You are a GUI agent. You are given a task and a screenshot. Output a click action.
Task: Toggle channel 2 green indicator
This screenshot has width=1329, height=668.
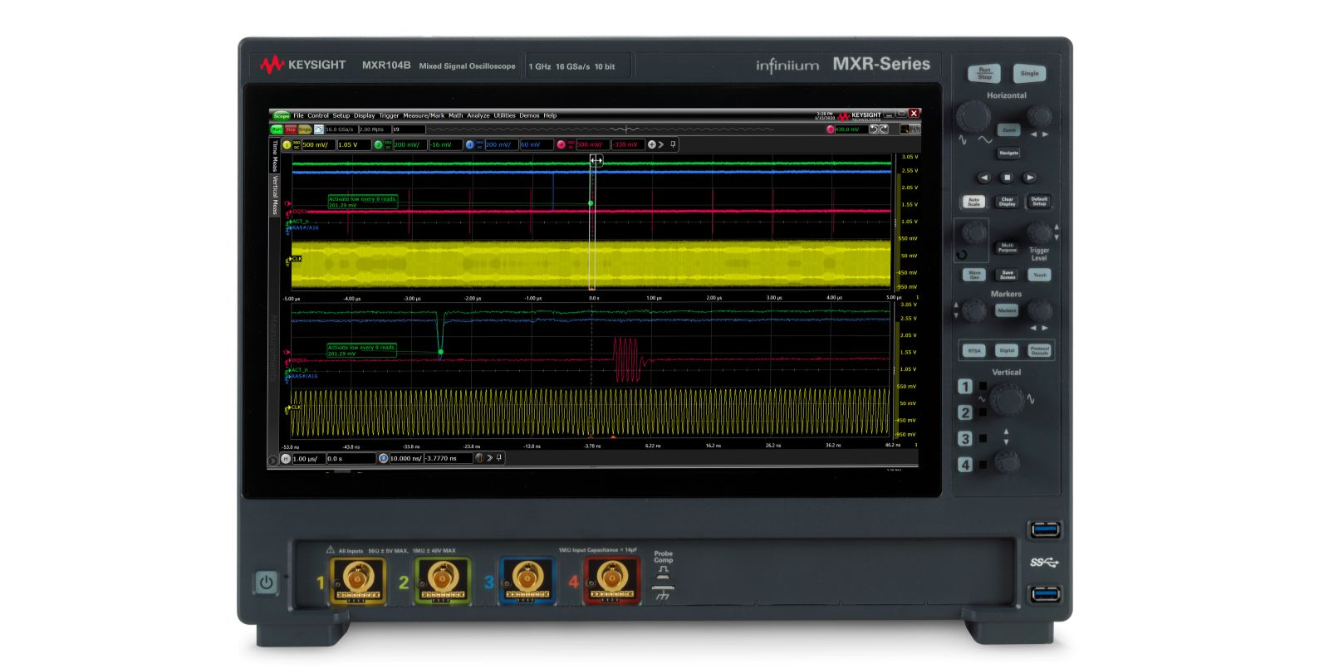pyautogui.click(x=378, y=144)
